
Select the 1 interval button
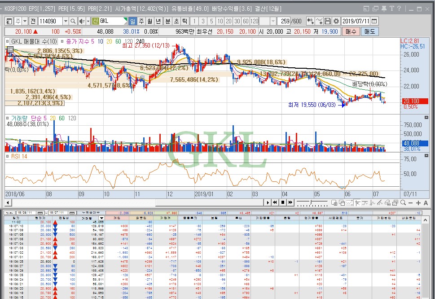[194, 21]
